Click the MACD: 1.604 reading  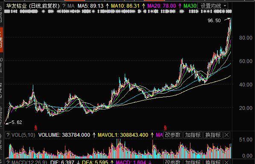(x=131, y=162)
